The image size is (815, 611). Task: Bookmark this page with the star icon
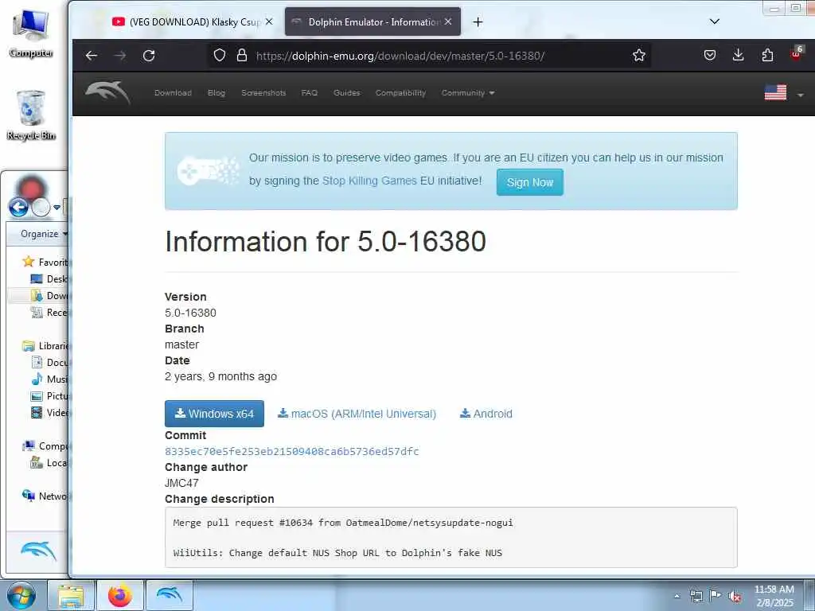[x=639, y=55]
